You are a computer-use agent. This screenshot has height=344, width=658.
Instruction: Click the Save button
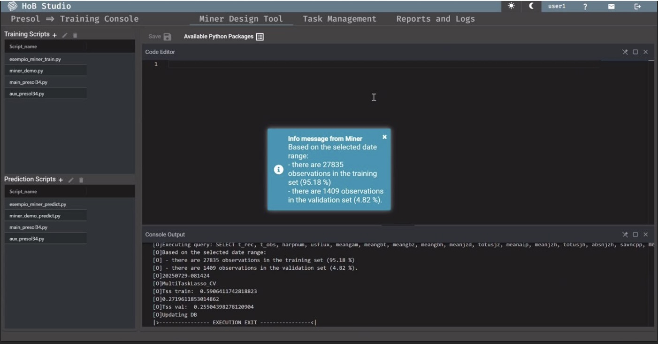coord(160,37)
